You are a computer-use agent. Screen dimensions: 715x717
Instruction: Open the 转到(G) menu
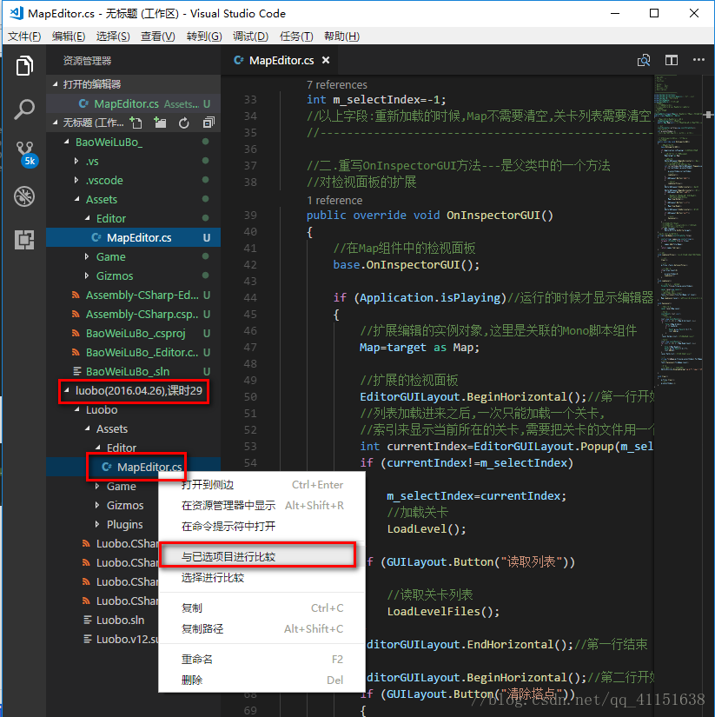click(x=204, y=37)
